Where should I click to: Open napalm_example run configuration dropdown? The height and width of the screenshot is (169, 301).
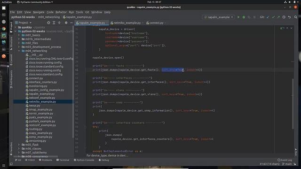218,17
